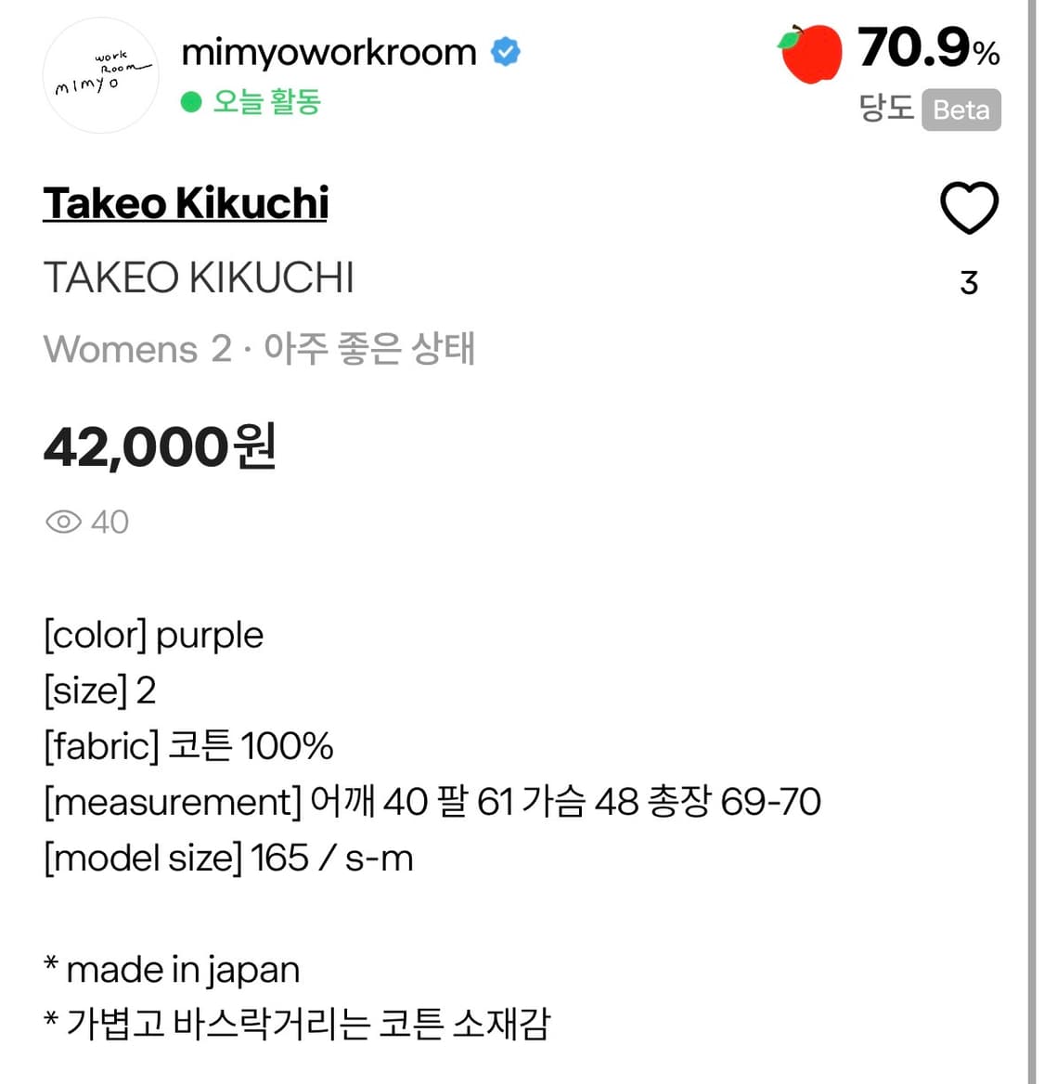Open the underlined Takeo Kikuchi link

[x=186, y=202]
